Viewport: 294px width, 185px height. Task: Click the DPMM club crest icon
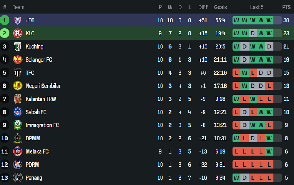coord(18,139)
